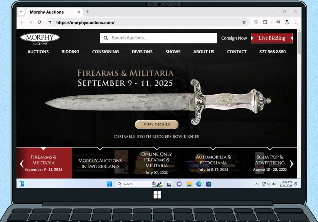Viewport: 318px width, 222px height.
Task: Open Microsoft Edge from taskbar
Action: tap(199, 184)
